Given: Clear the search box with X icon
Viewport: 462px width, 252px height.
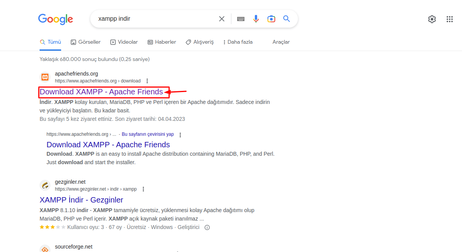Looking at the screenshot, I should coord(222,19).
